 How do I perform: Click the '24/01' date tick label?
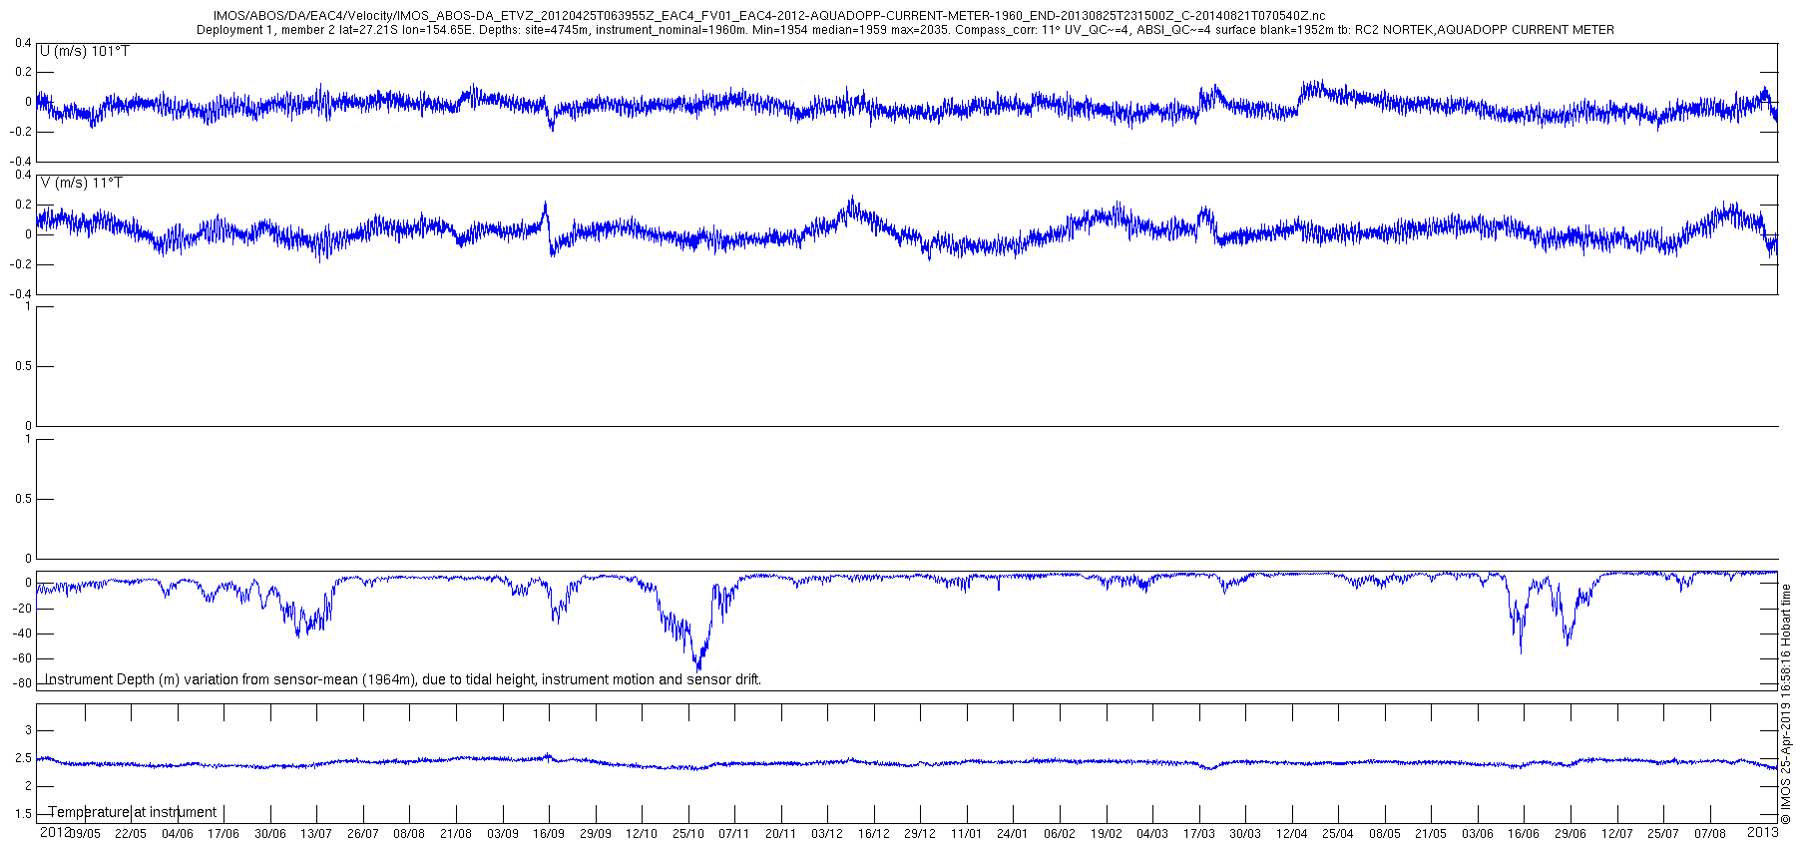click(1013, 834)
